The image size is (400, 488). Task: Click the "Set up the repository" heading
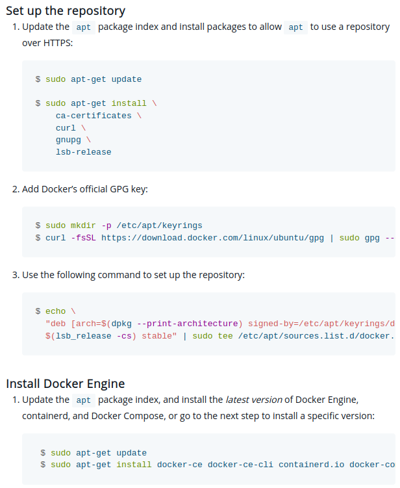click(66, 11)
